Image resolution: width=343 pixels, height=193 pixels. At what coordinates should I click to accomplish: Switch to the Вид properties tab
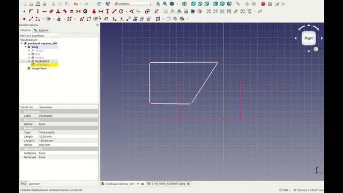pyautogui.click(x=23, y=183)
